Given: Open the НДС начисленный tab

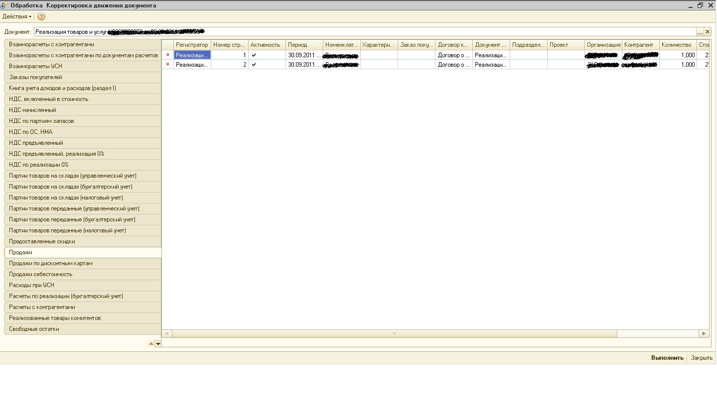Looking at the screenshot, I should pos(82,110).
